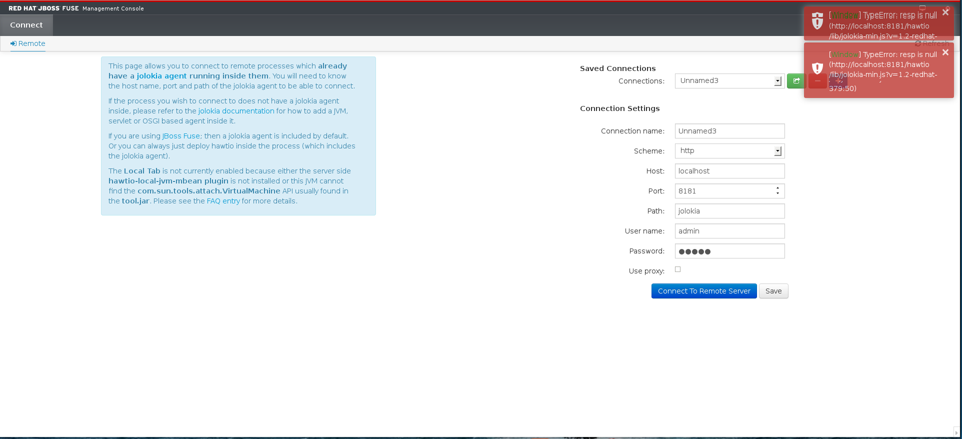Click the Red Hat JBoss Fuse logo

click(x=43, y=8)
